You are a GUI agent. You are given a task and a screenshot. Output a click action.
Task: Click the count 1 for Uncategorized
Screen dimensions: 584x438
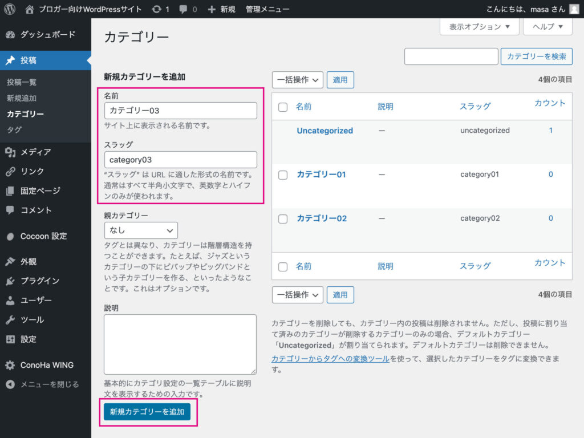point(550,131)
